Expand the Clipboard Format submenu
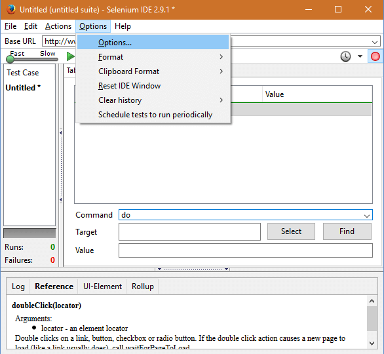The height and width of the screenshot is (354, 384). [x=153, y=71]
